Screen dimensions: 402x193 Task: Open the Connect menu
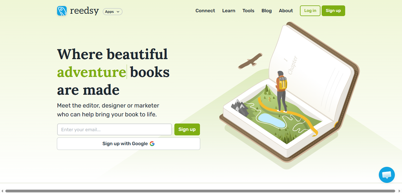205,11
